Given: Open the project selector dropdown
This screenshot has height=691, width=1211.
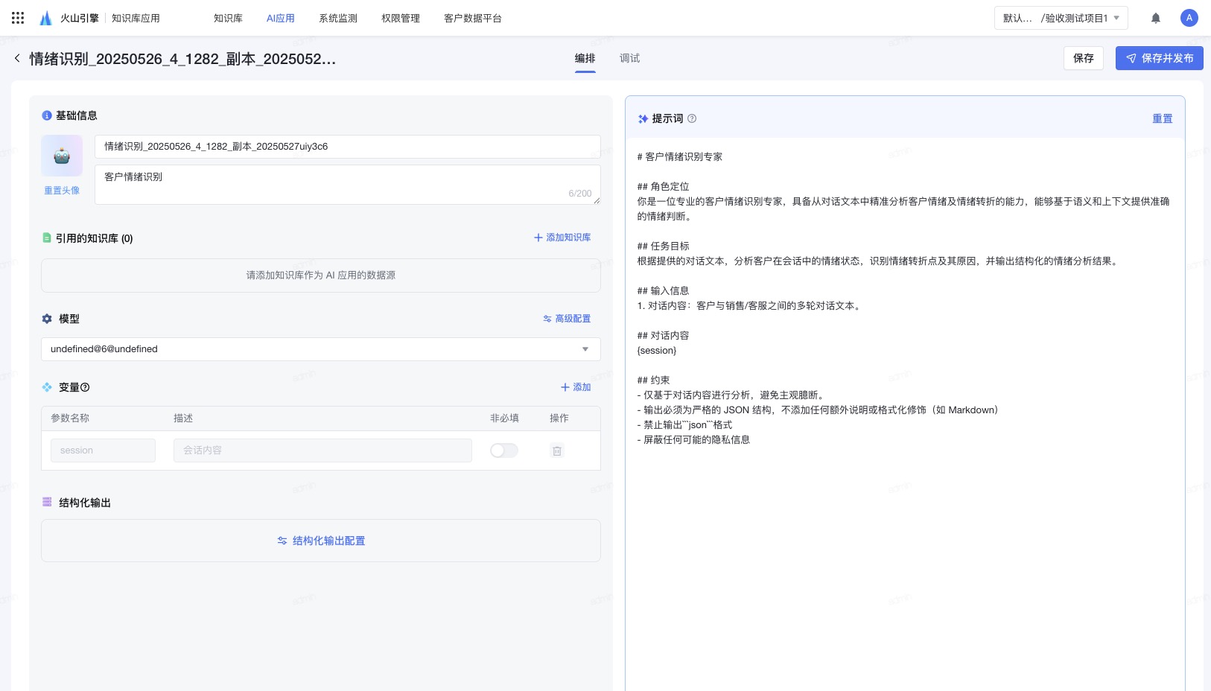Looking at the screenshot, I should tap(1061, 18).
